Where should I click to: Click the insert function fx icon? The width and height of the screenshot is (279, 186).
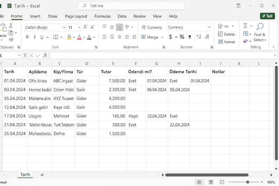coord(45,55)
